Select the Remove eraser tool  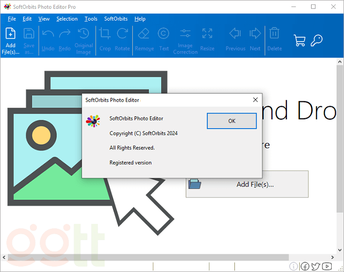pos(144,39)
